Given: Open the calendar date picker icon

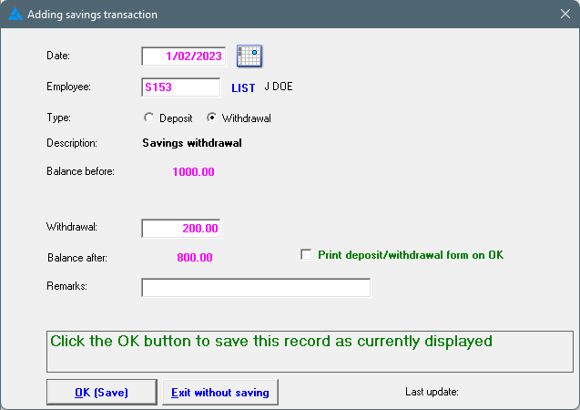Looking at the screenshot, I should 249,56.
